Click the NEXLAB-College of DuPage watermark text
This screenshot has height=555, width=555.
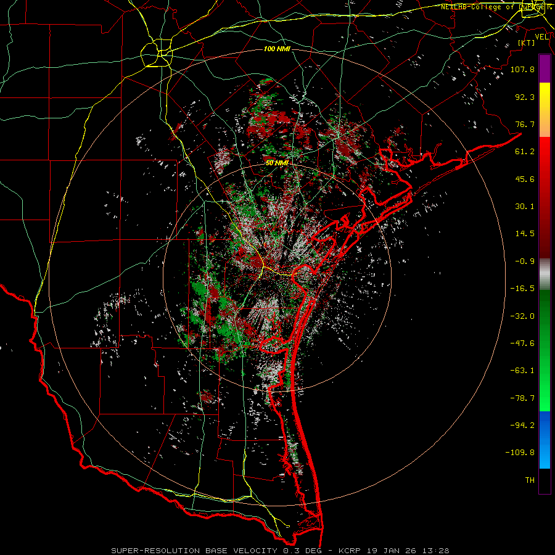[496, 7]
